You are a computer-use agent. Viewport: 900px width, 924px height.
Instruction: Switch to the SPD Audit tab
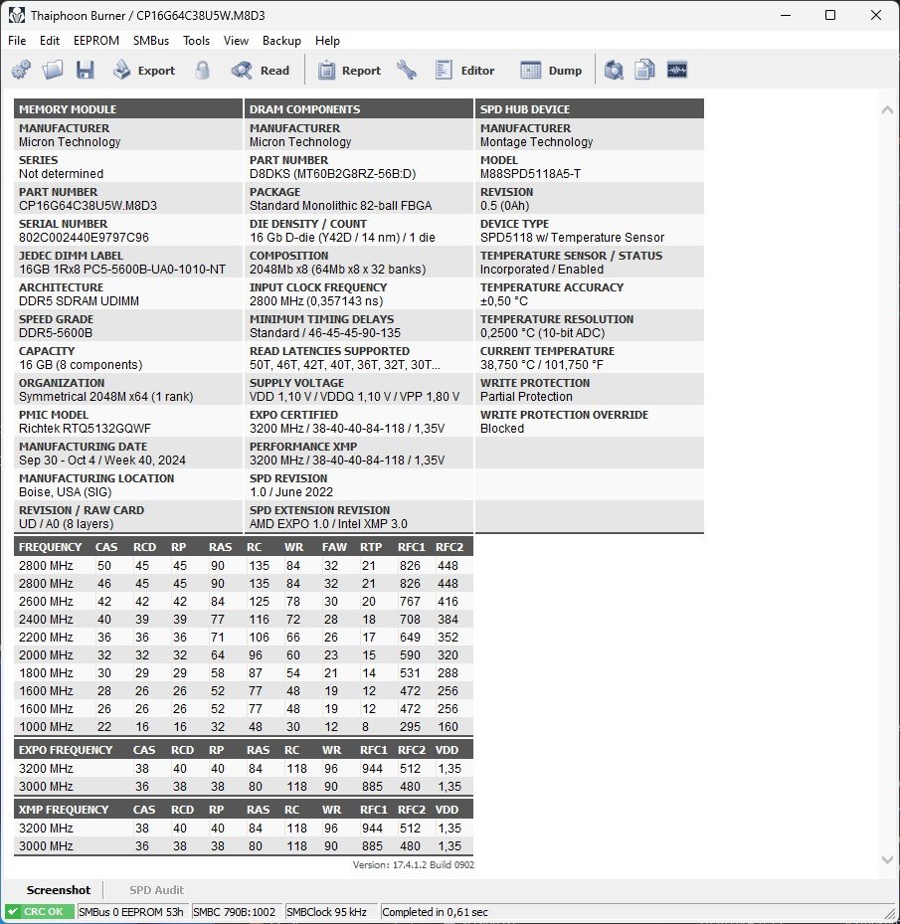pos(156,890)
